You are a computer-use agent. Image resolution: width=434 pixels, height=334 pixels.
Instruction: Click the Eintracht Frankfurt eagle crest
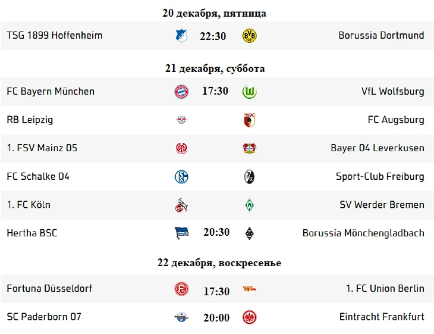[x=249, y=317]
